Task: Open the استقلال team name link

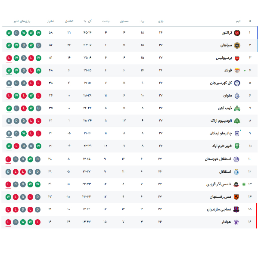Action: (225, 171)
